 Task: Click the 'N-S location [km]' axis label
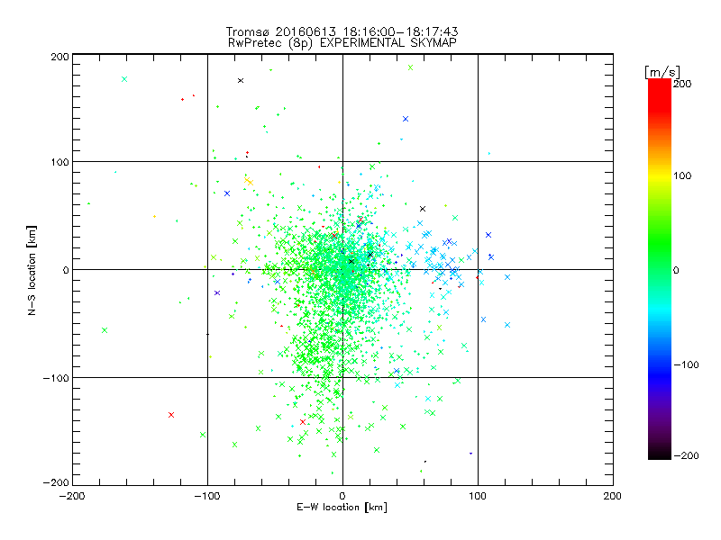[32, 270]
